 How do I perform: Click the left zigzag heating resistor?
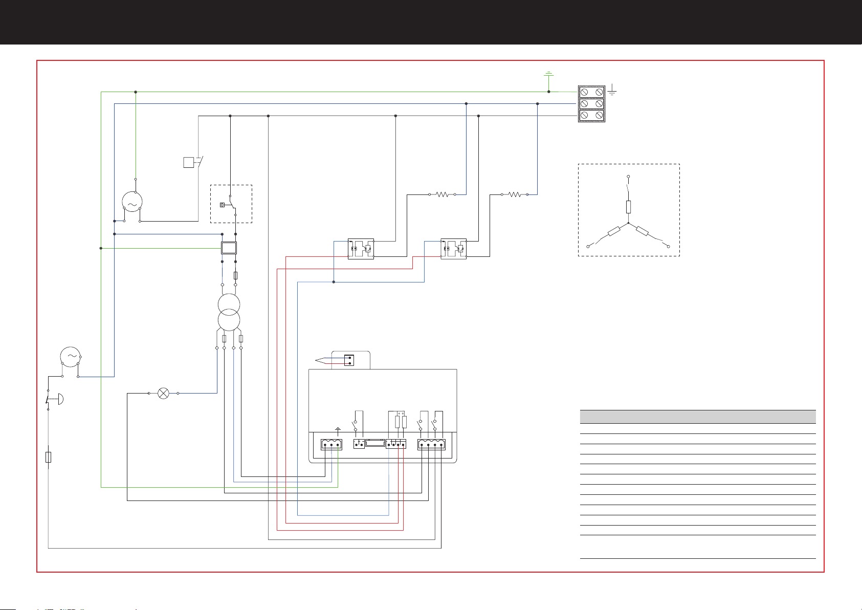coord(442,194)
